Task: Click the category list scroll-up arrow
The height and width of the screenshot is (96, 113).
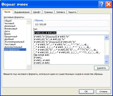Action: 29,21
